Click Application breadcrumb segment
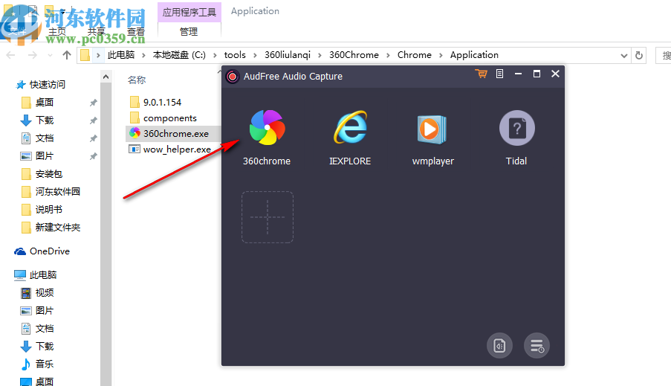 tap(474, 55)
